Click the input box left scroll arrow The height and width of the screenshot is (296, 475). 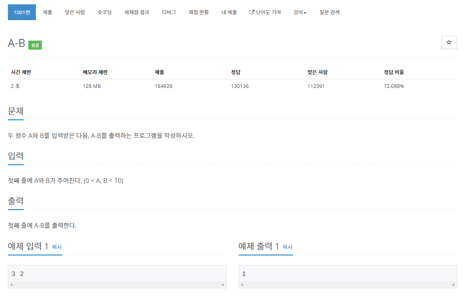(11, 285)
